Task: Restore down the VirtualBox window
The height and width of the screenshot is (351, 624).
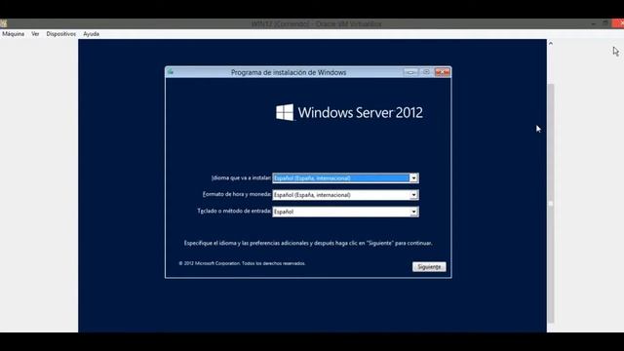Action: pos(605,23)
